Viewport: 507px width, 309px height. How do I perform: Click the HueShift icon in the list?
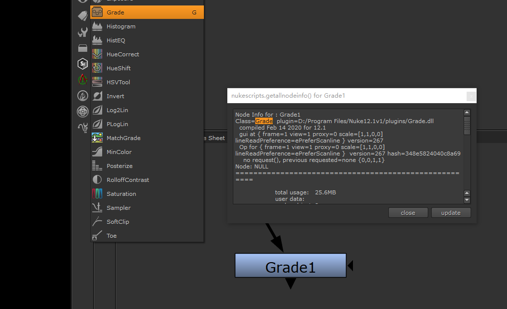point(98,68)
